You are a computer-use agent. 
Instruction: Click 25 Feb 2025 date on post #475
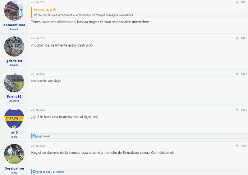[x=38, y=146]
